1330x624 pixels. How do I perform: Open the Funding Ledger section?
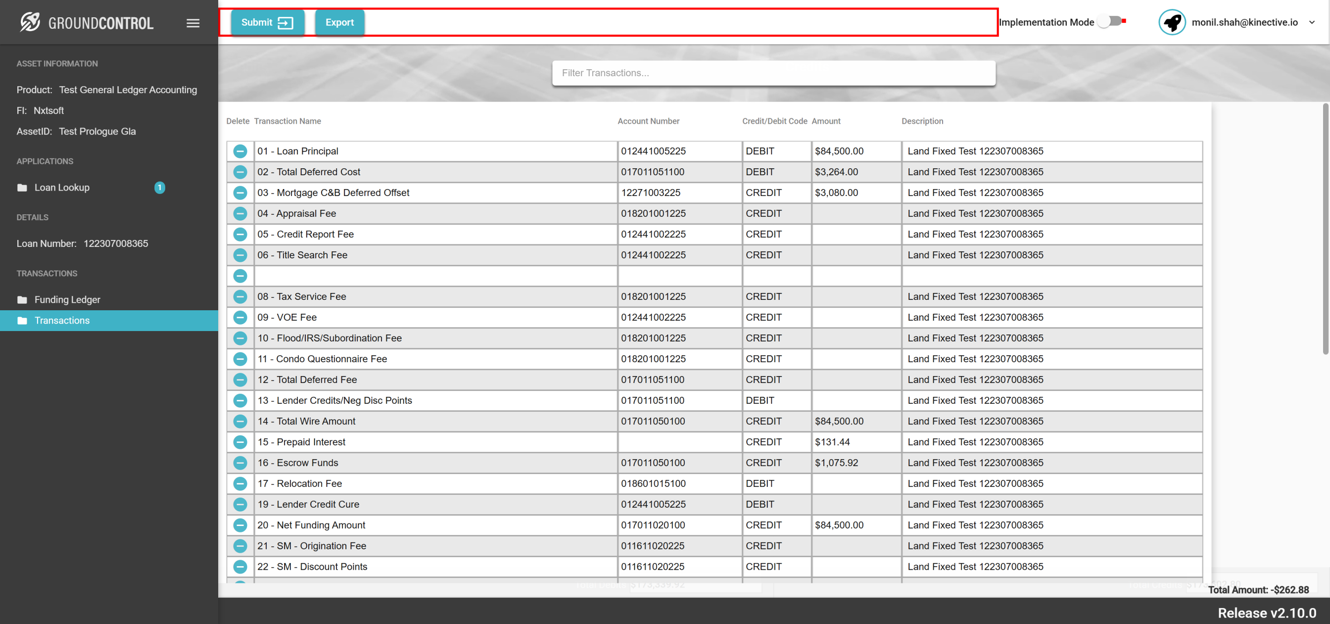(67, 299)
